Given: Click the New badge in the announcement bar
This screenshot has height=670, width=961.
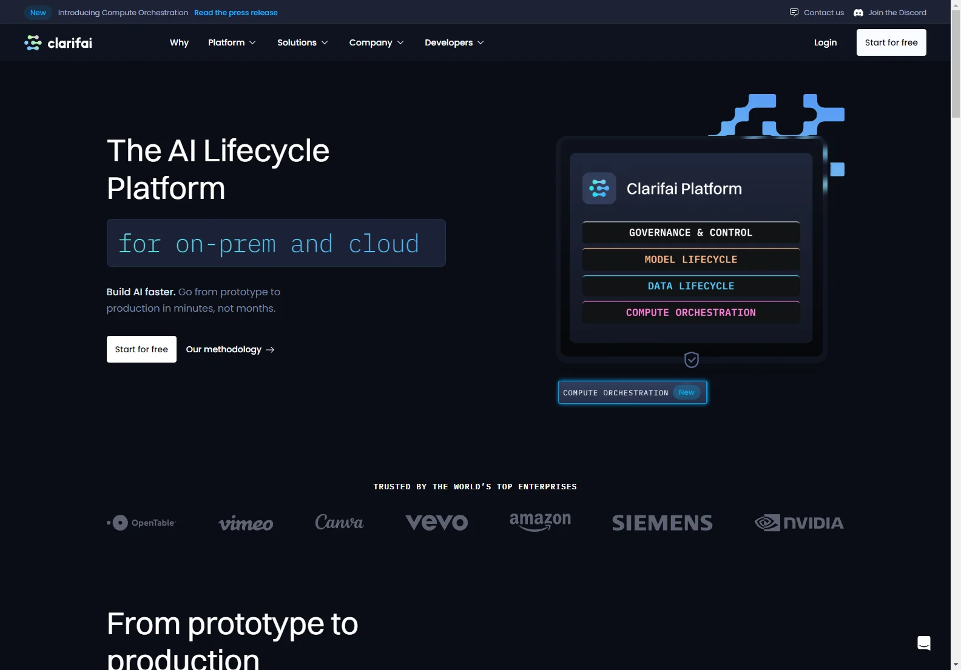Looking at the screenshot, I should [x=38, y=12].
